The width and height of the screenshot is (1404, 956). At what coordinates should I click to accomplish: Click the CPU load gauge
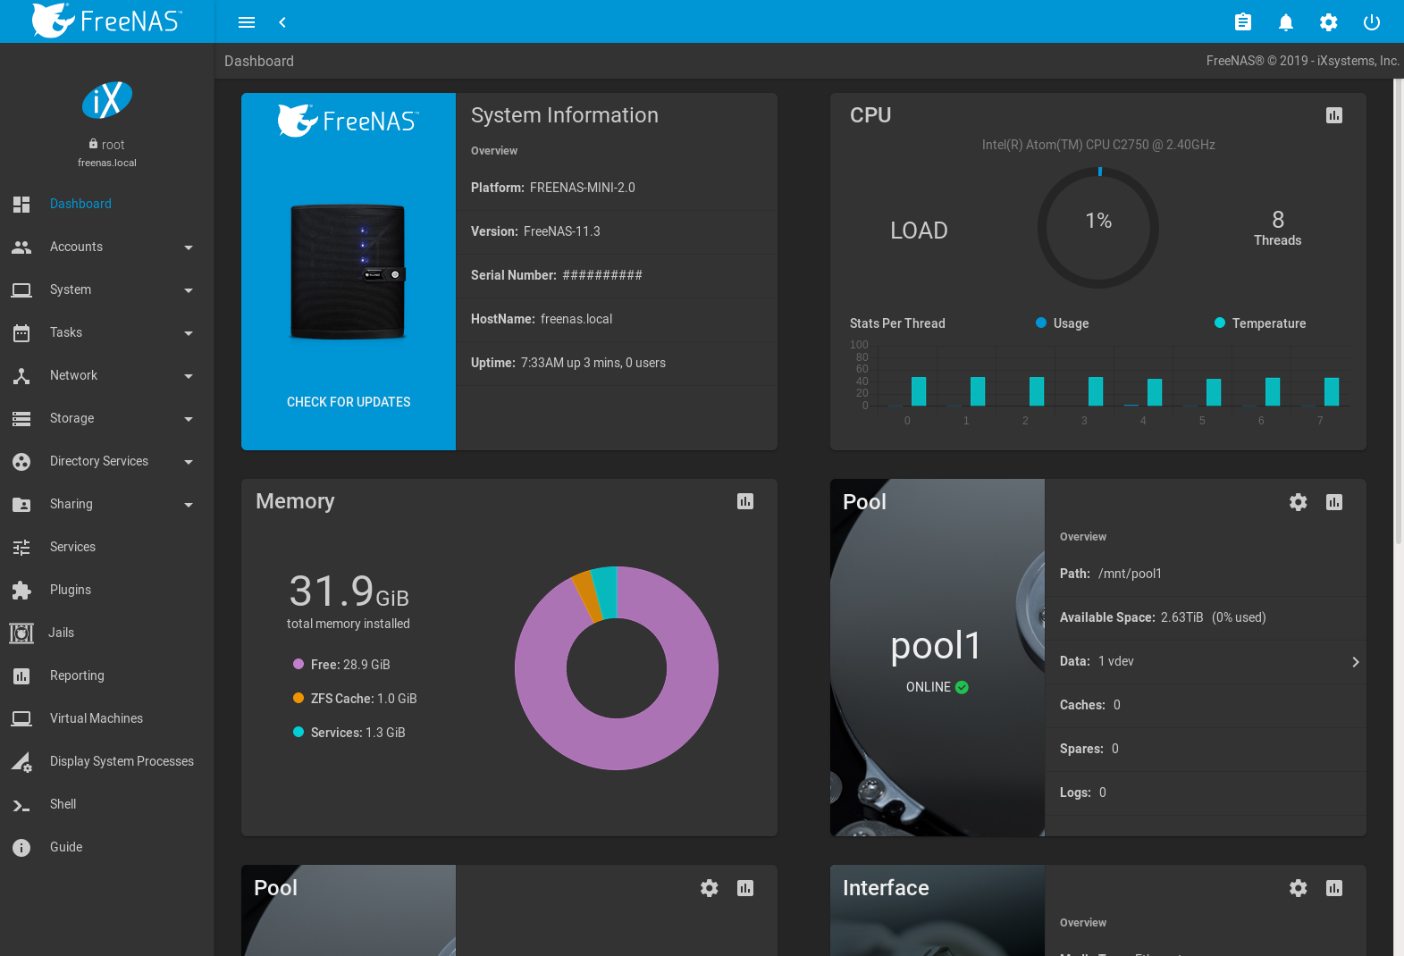pyautogui.click(x=1098, y=228)
